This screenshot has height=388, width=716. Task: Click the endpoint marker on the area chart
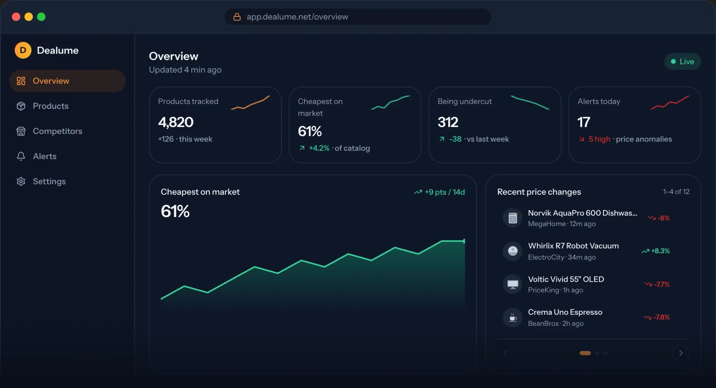[x=464, y=241]
